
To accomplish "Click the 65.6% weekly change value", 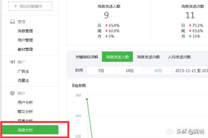I will (x=198, y=31).
